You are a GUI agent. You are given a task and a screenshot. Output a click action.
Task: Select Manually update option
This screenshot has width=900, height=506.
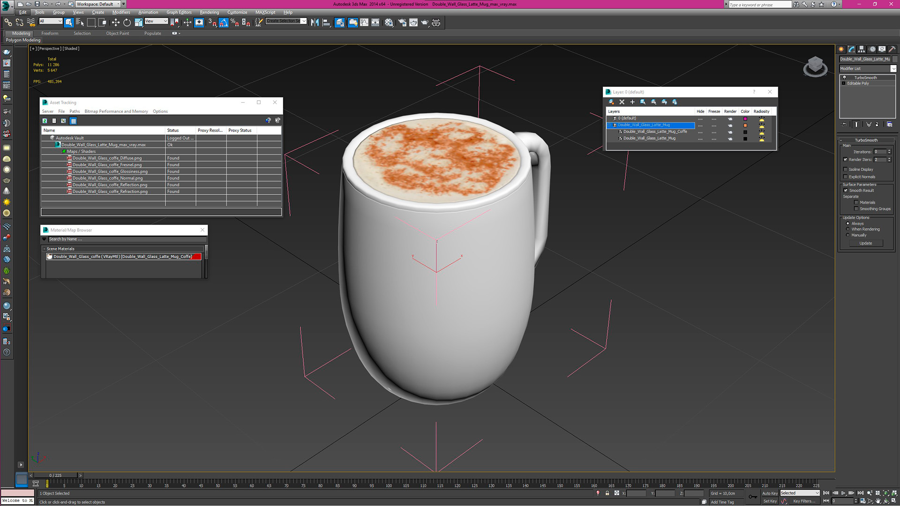pos(847,235)
